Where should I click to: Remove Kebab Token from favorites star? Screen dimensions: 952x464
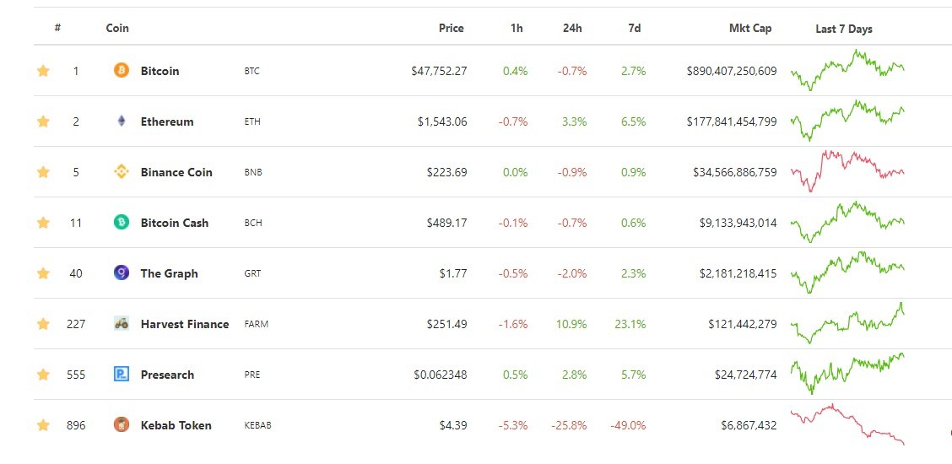tap(43, 425)
